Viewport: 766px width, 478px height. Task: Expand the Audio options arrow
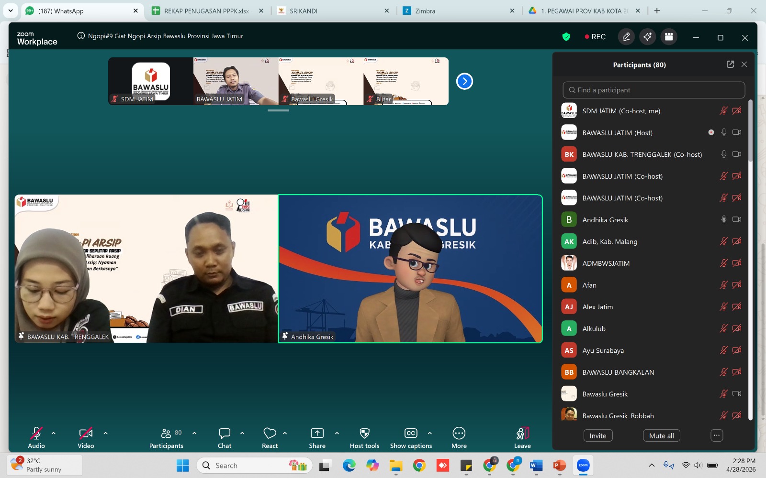[x=54, y=433]
